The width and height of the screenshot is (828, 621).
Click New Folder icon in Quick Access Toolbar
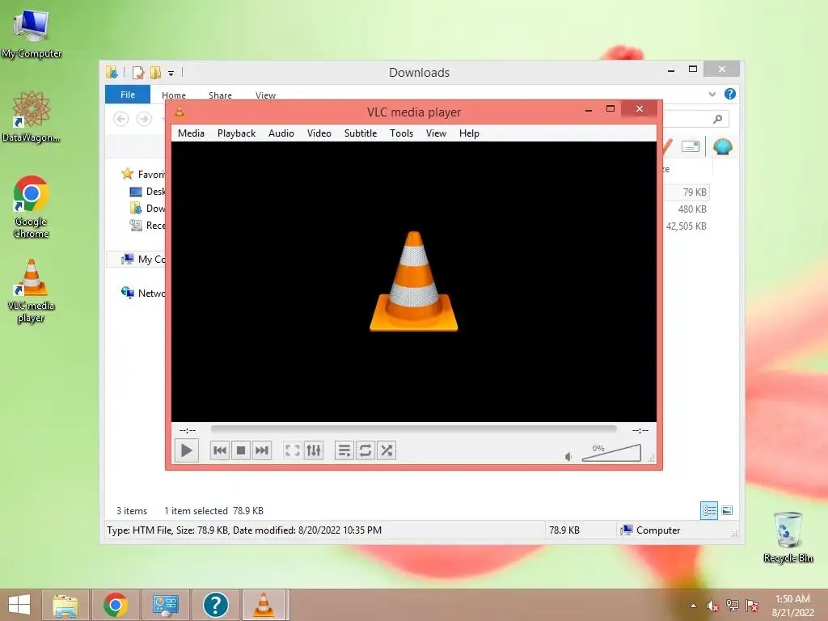point(155,72)
